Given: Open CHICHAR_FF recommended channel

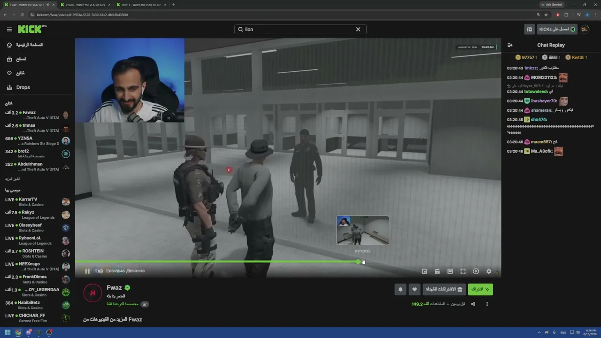Looking at the screenshot, I should pyautogui.click(x=37, y=318).
